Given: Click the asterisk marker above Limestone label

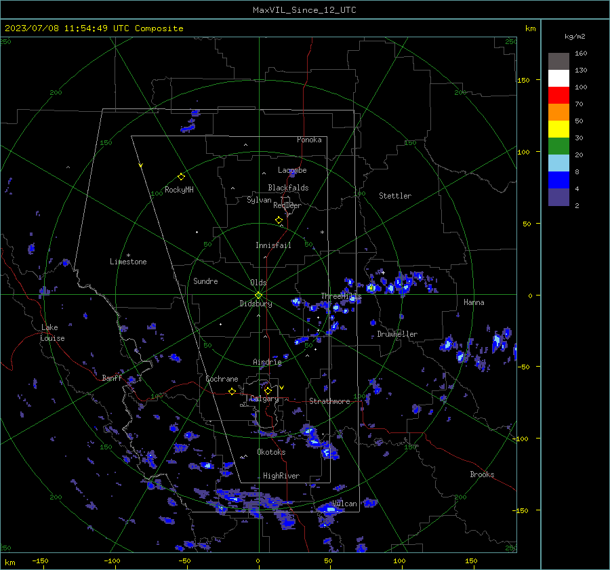Looking at the screenshot, I should tap(128, 256).
